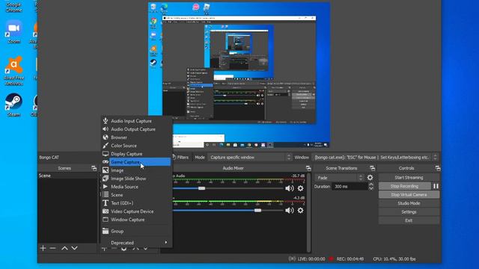Expand the Deprecated submenu

coord(136,243)
